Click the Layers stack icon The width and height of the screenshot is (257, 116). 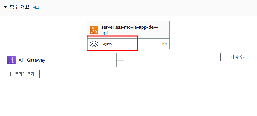(94, 44)
